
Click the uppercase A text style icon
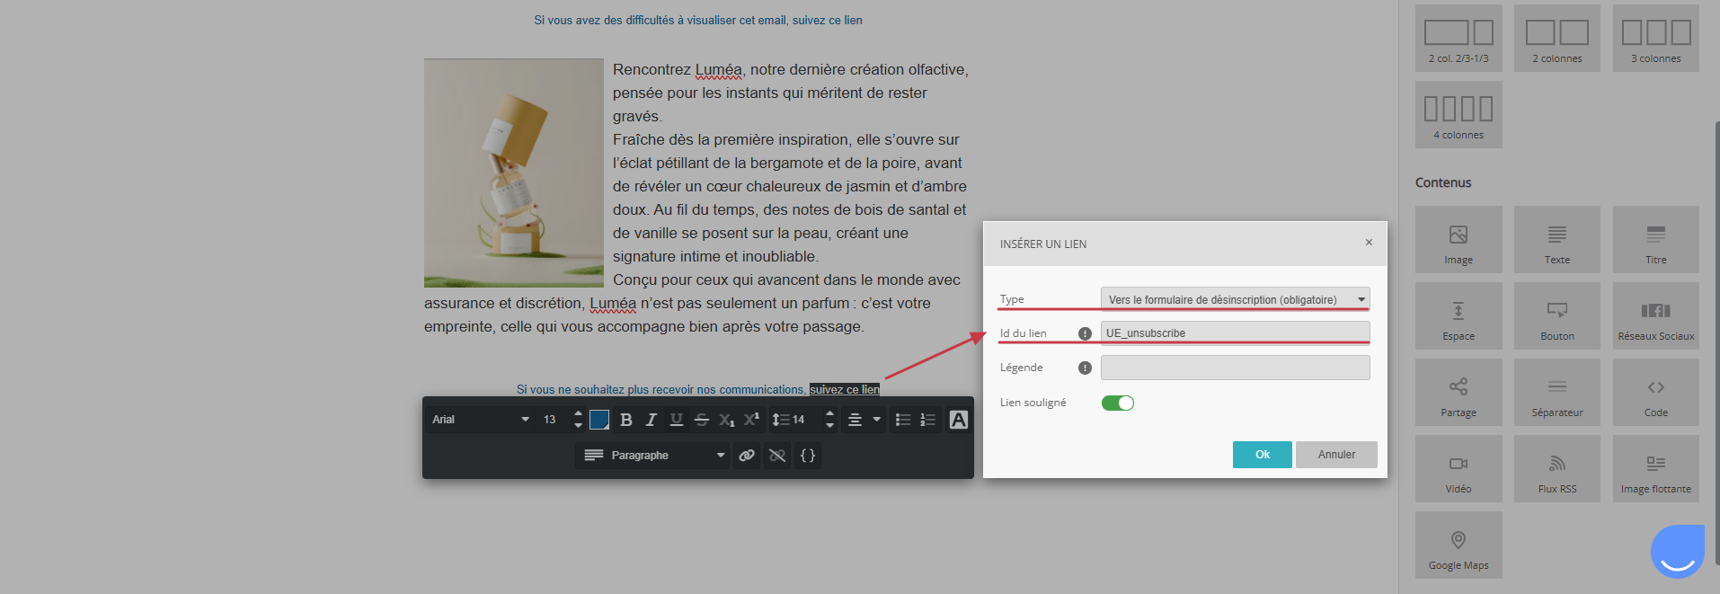(959, 420)
